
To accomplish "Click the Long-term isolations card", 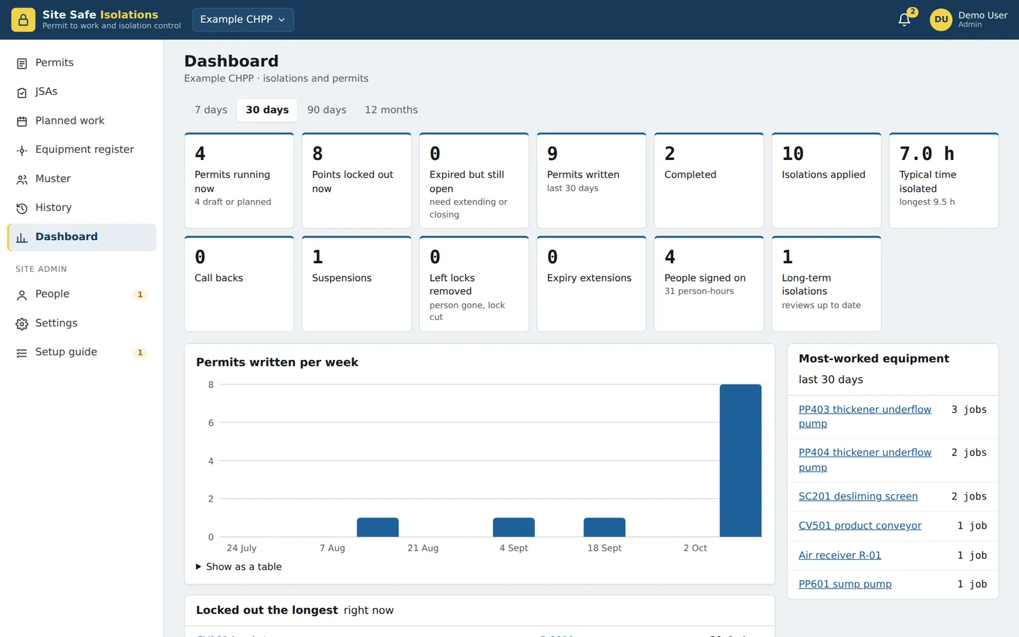I will point(826,283).
